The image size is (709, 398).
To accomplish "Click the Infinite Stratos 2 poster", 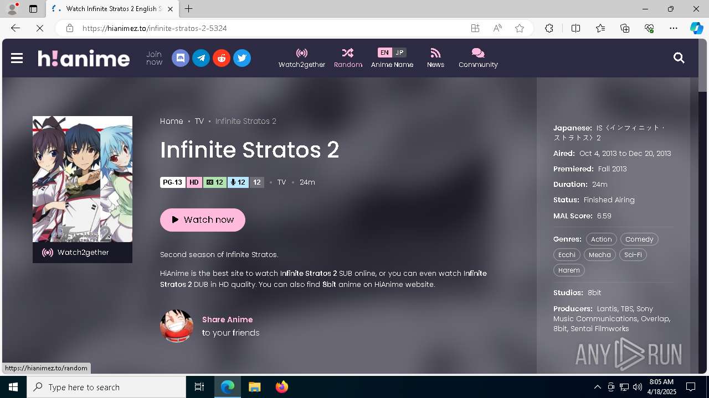I will [83, 179].
